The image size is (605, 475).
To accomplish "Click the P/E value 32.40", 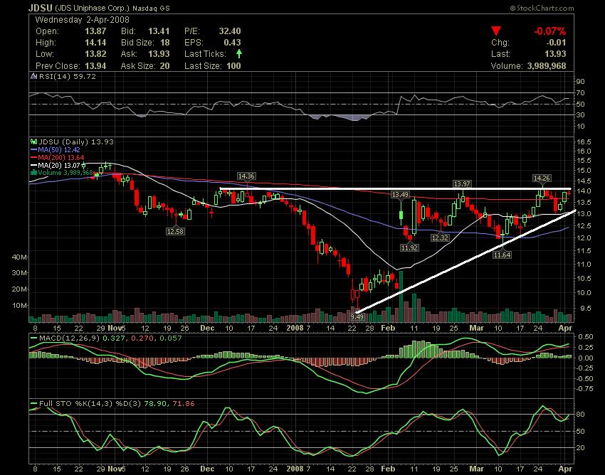I will pyautogui.click(x=230, y=31).
